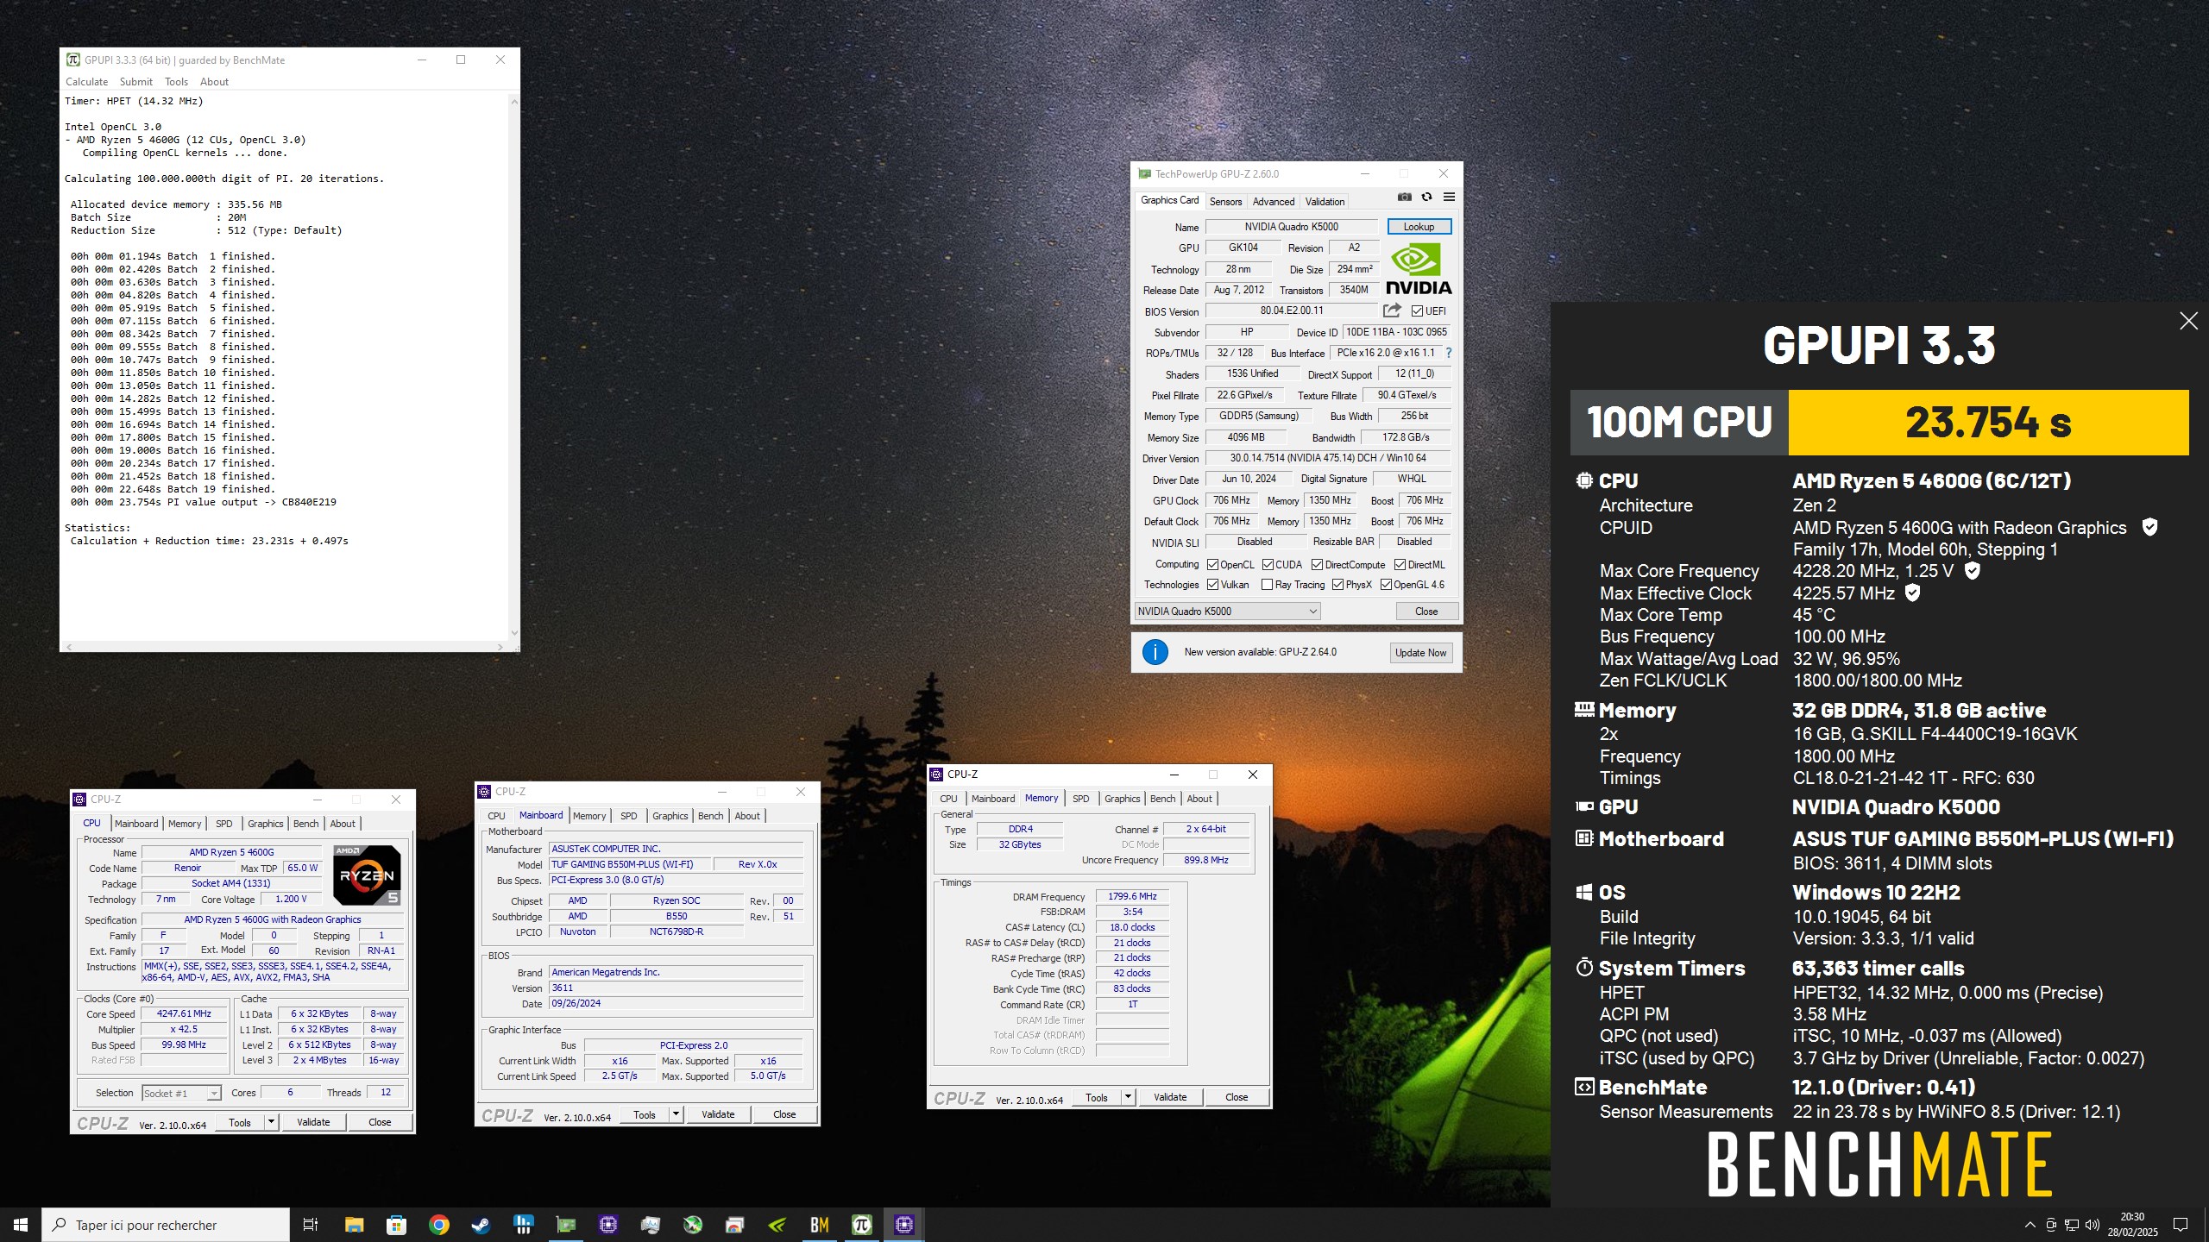Open Socket #1 selection dropdown in CPU-Z
This screenshot has width=2209, height=1242.
tap(181, 1094)
